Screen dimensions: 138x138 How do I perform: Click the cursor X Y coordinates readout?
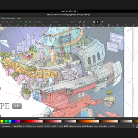(x=135, y=126)
